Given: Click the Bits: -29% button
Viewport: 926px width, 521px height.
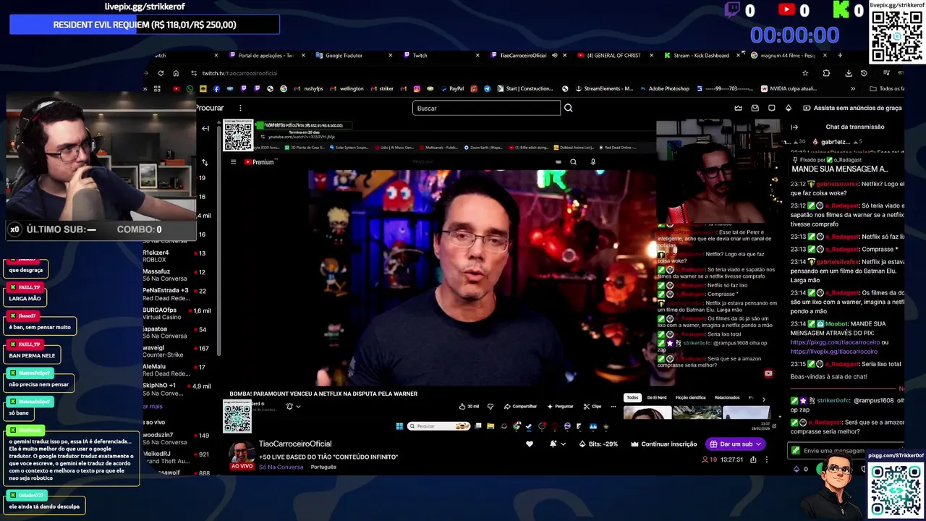Looking at the screenshot, I should (599, 444).
